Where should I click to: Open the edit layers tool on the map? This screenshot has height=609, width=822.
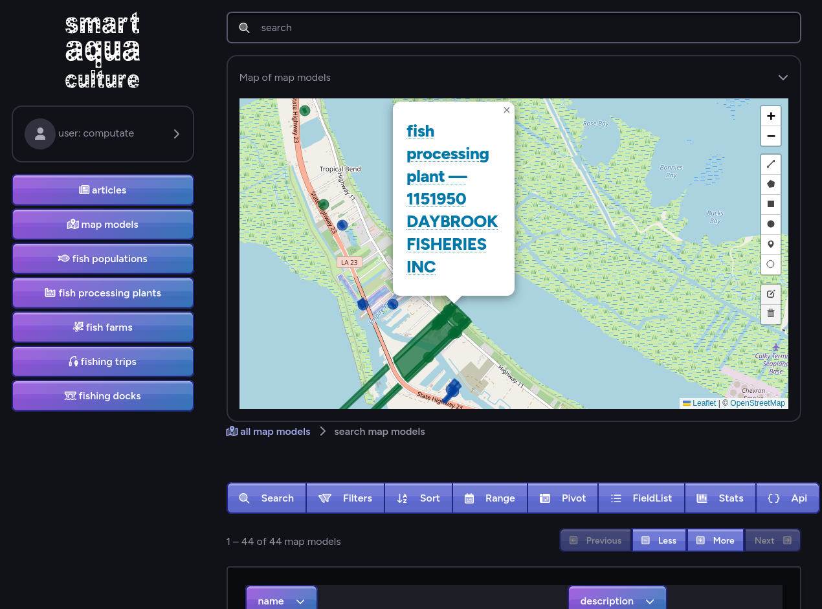770,294
